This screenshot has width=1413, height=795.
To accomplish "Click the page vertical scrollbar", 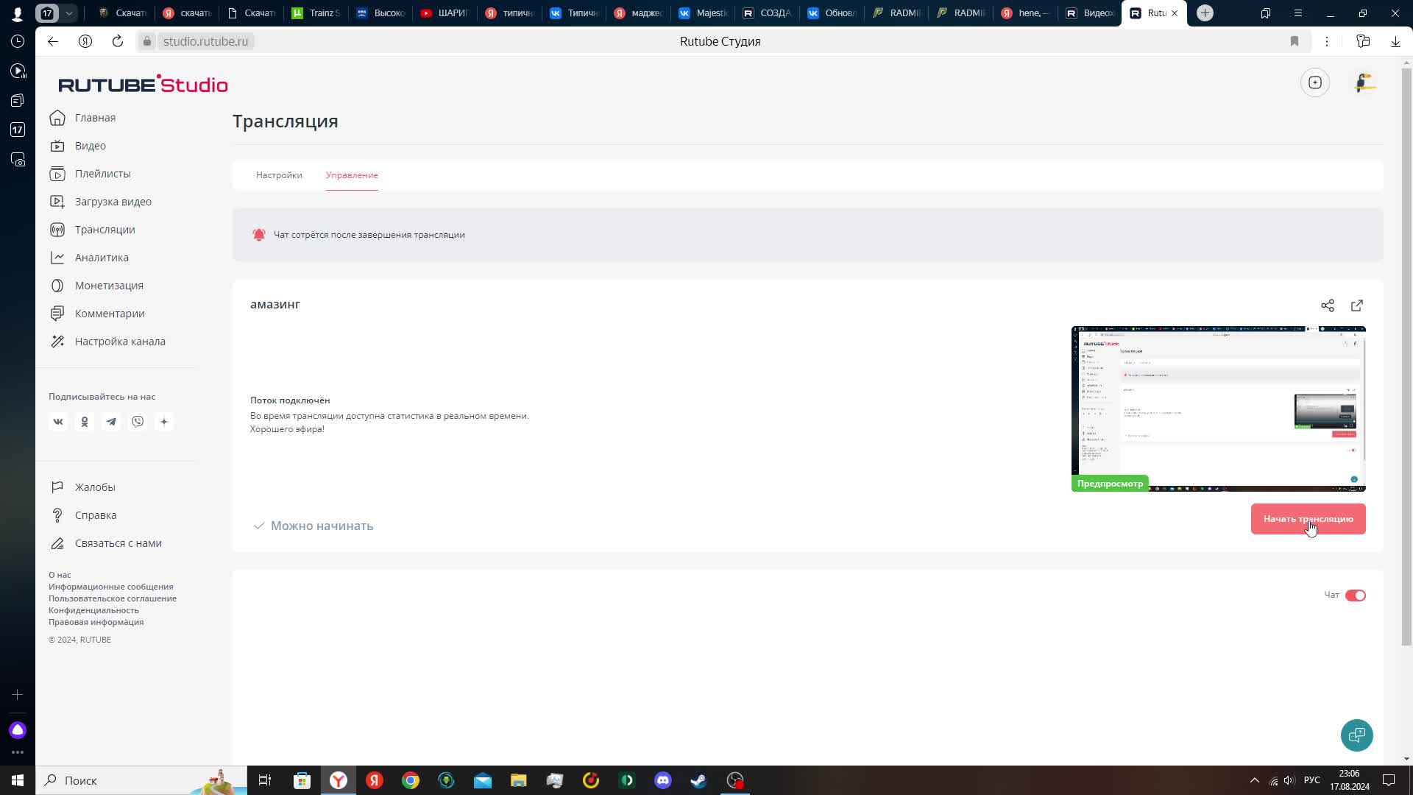I will pos(1406,353).
